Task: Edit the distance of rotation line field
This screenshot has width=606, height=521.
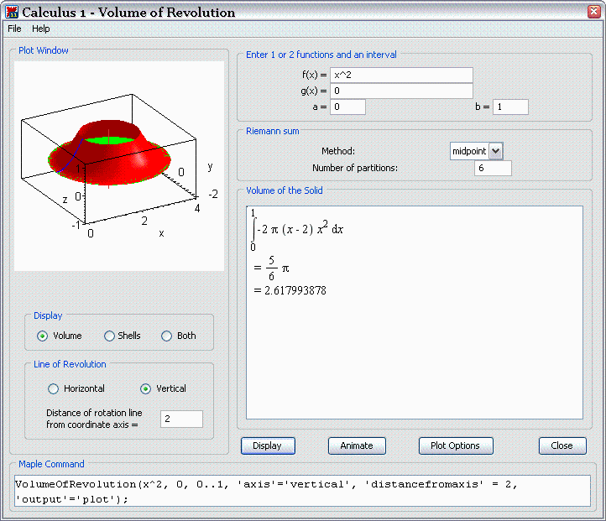Action: 180,419
